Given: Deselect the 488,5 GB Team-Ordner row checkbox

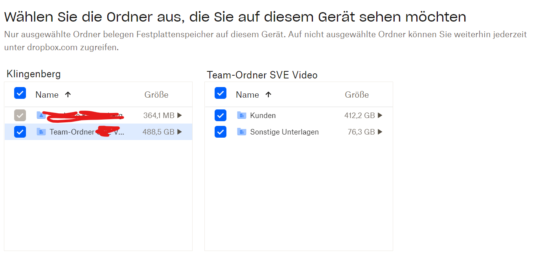Looking at the screenshot, I should pos(20,132).
